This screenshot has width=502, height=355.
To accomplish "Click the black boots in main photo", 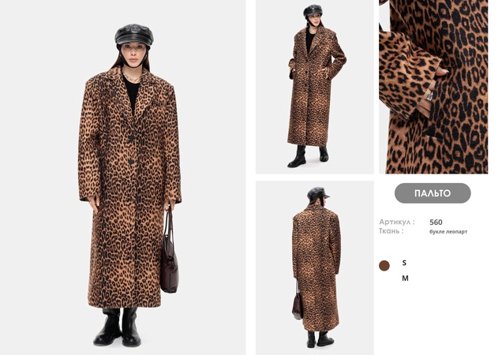I will tap(117, 327).
